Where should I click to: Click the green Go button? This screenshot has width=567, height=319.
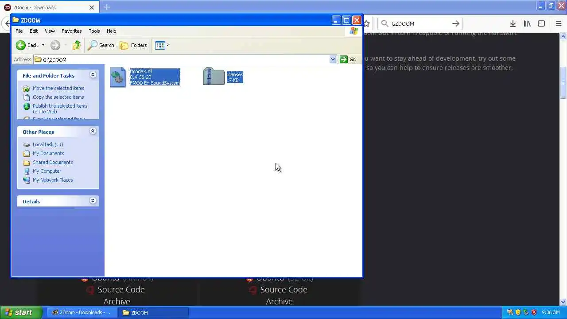348,59
